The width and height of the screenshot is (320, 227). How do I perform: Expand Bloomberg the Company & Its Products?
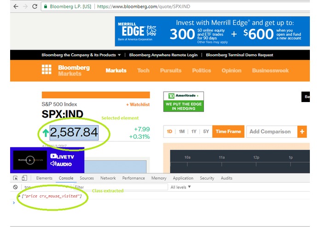(x=81, y=55)
